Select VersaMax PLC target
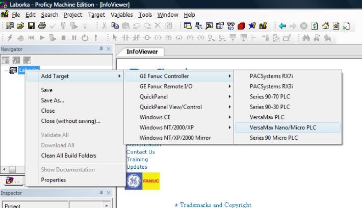Screen dimensions: 362x208 point(288,117)
